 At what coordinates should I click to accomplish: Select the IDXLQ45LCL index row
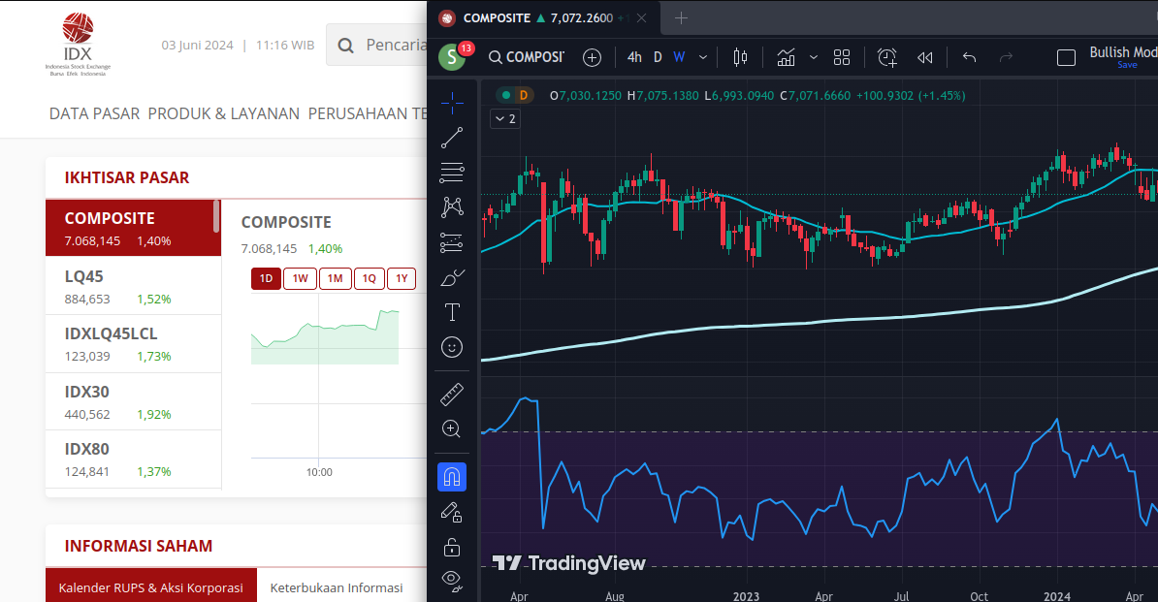click(133, 344)
